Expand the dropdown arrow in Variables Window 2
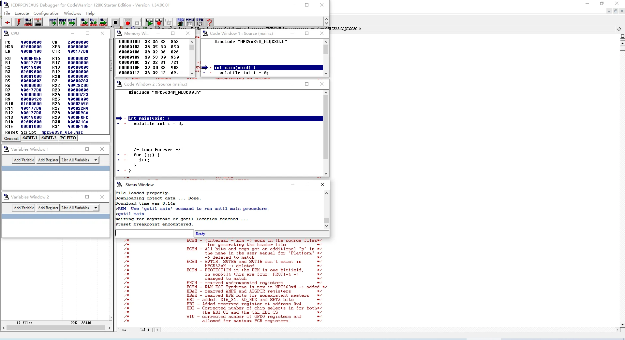Image resolution: width=625 pixels, height=340 pixels. tap(96, 208)
